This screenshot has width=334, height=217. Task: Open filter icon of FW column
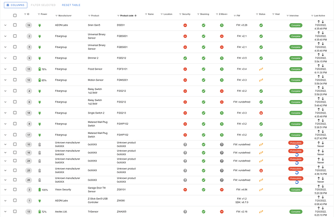point(235,16)
